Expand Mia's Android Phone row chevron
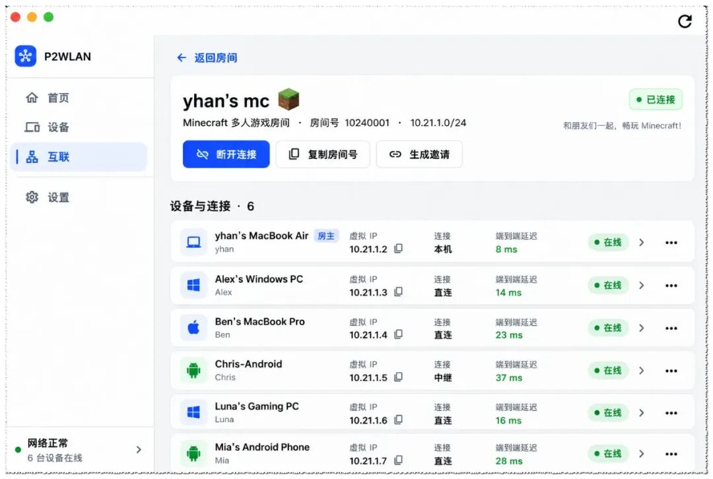Viewport: 713px width, 479px height. (x=642, y=453)
